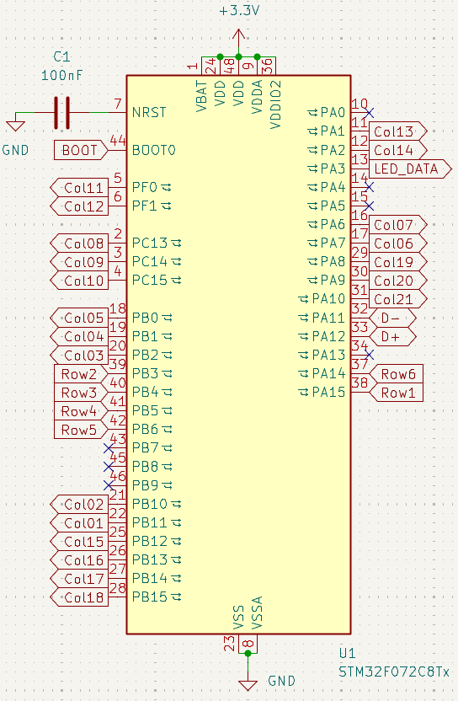Image resolution: width=458 pixels, height=701 pixels.
Task: Select the Col12 label on PF1
Action: point(79,206)
